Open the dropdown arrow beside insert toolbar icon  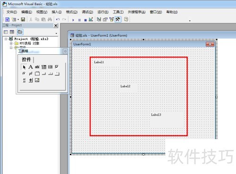[18, 19]
